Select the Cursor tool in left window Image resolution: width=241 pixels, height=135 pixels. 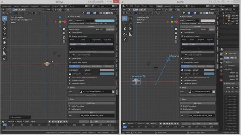pos(4,23)
